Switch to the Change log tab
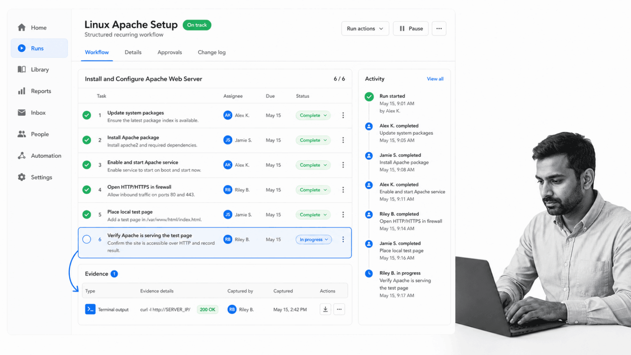Image resolution: width=631 pixels, height=355 pixels. point(212,52)
